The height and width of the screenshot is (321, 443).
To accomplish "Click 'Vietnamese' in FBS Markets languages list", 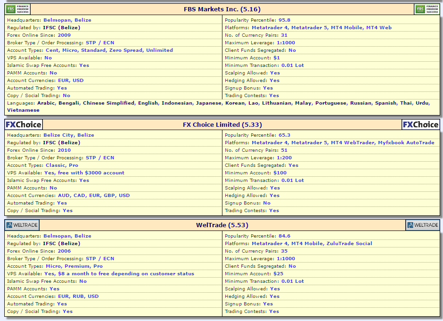I will click(x=23, y=110).
